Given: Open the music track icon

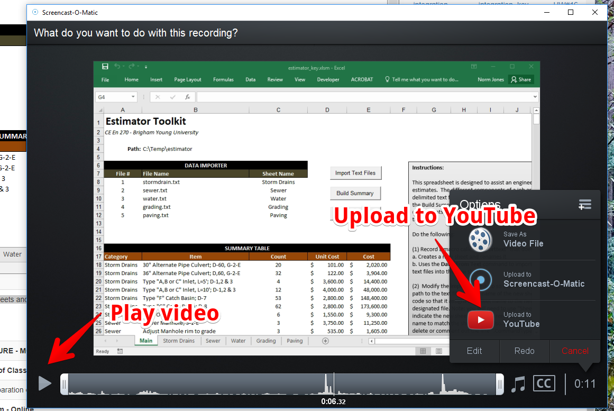Looking at the screenshot, I should click(x=518, y=384).
